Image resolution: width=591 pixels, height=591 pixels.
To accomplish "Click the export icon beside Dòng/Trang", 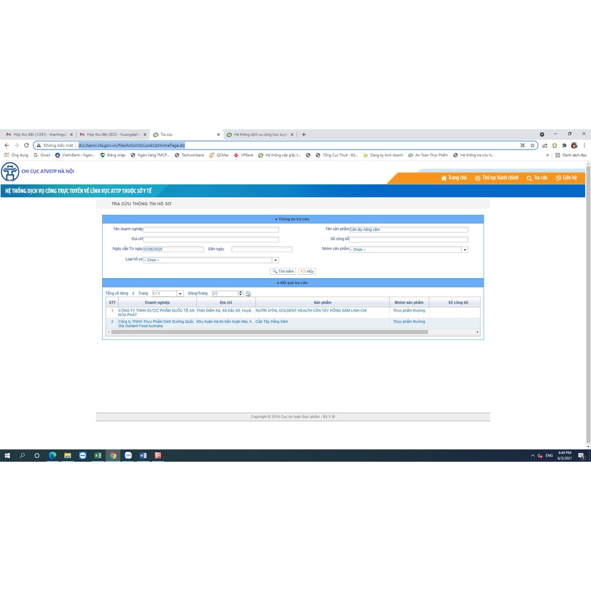I will point(248,294).
